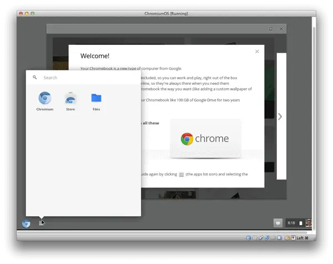Click the Left ⌘ host key label
Screen dimensions: 333x264
(302, 238)
